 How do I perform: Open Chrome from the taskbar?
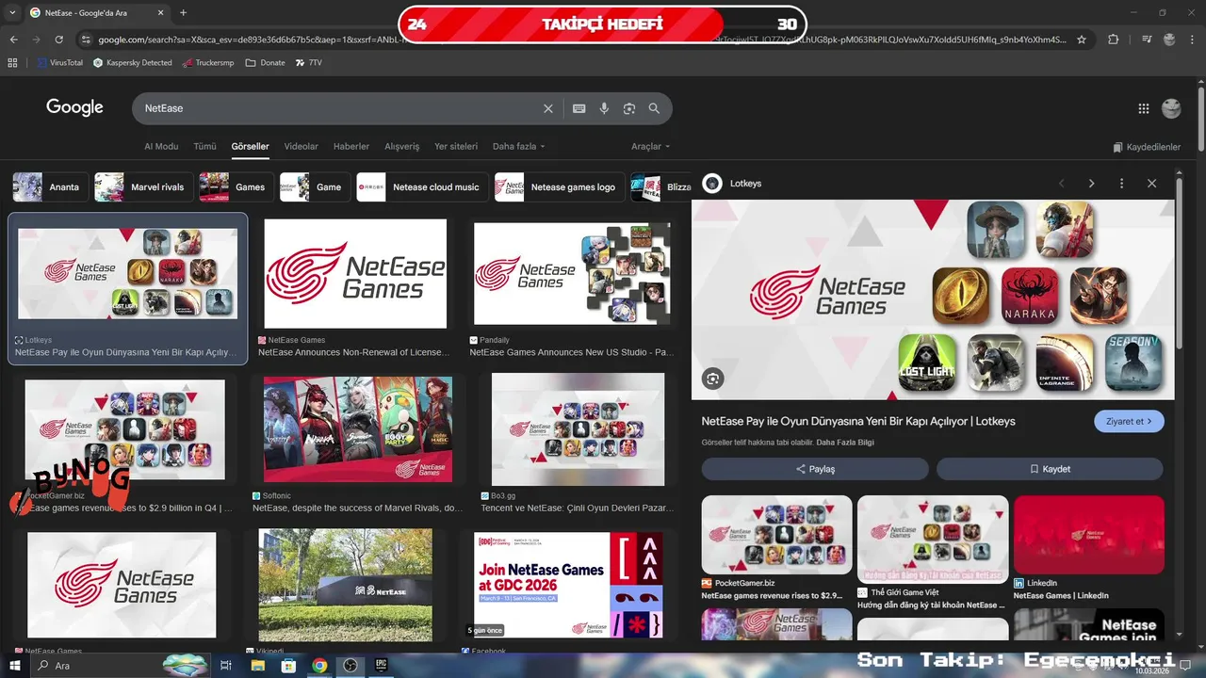click(x=319, y=665)
